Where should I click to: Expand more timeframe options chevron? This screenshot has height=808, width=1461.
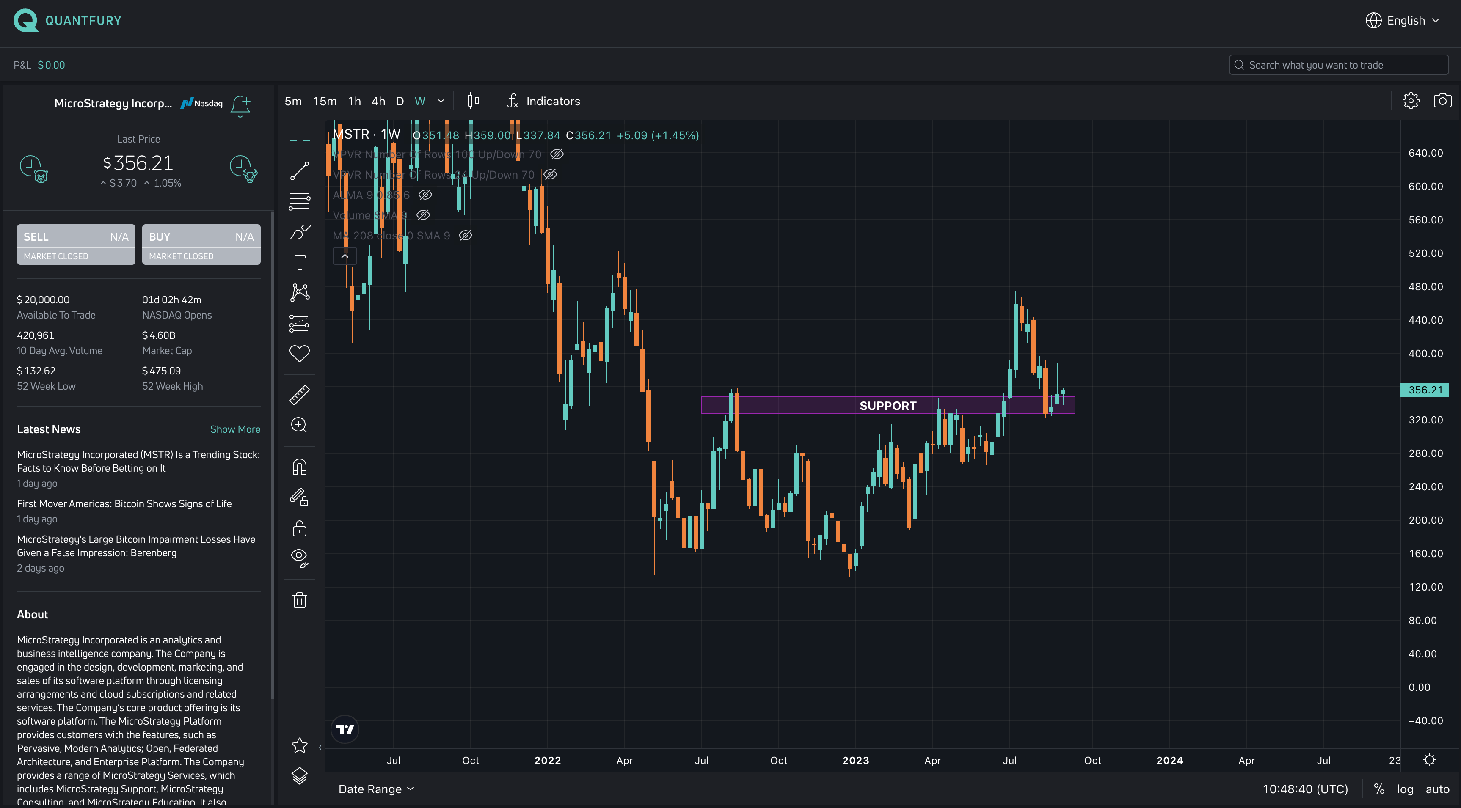[x=441, y=101]
